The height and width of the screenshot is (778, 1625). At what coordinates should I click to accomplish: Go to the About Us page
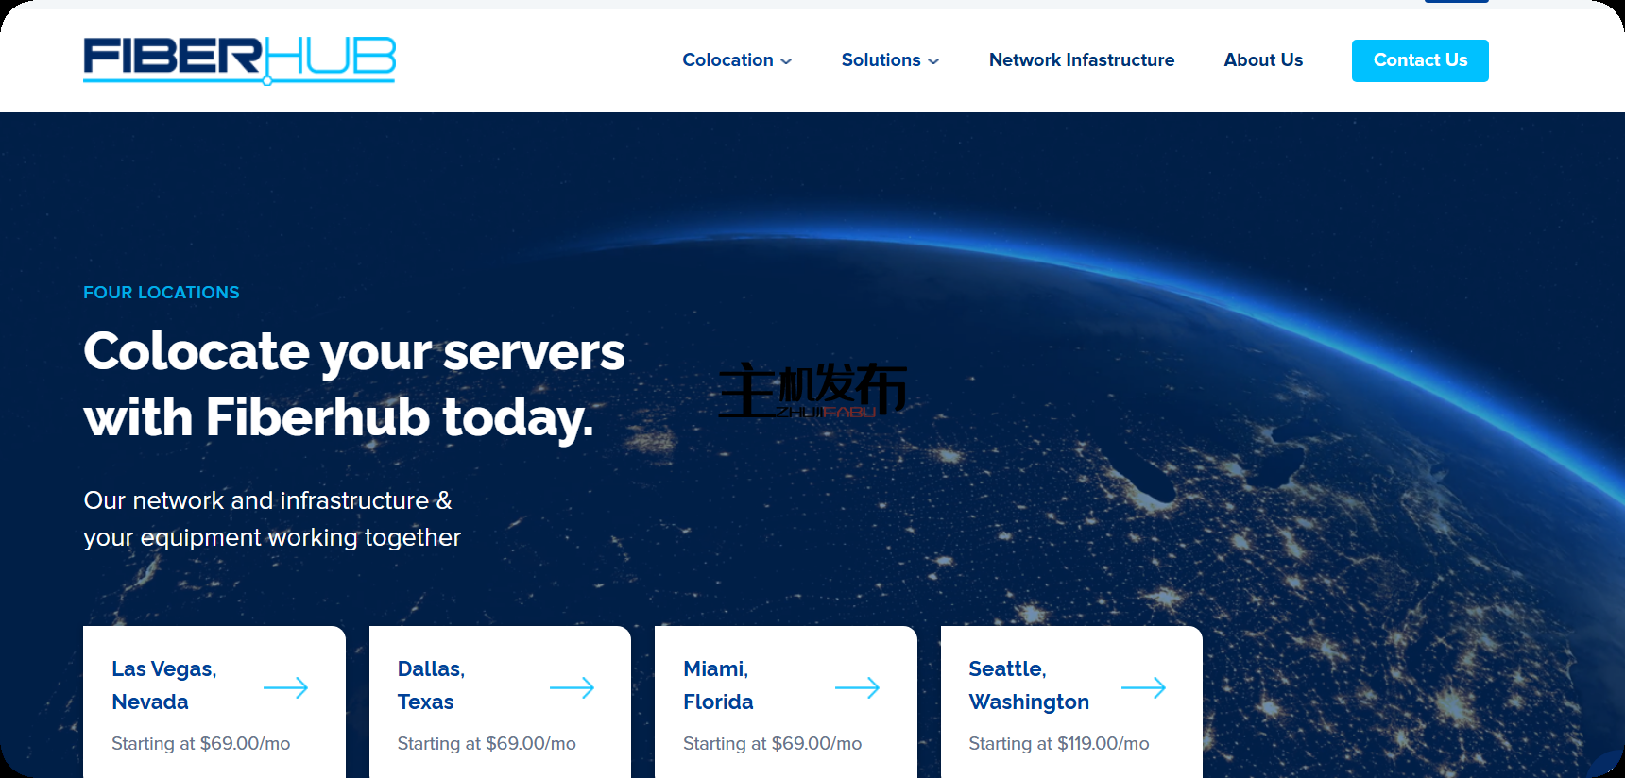pyautogui.click(x=1262, y=60)
